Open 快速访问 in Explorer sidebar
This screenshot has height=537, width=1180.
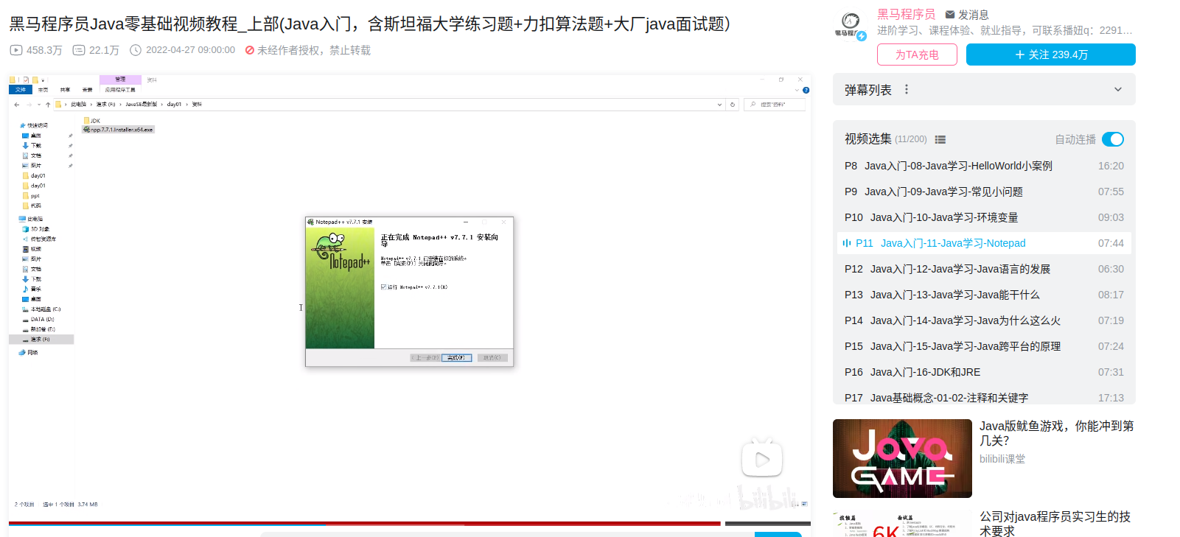point(34,126)
